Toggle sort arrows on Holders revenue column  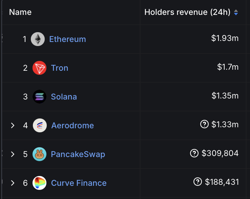tap(236, 13)
